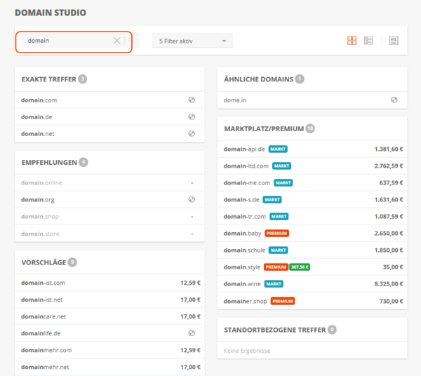The height and width of the screenshot is (376, 421).
Task: Select domain-tr.com marketplace entry
Action: 312,217
